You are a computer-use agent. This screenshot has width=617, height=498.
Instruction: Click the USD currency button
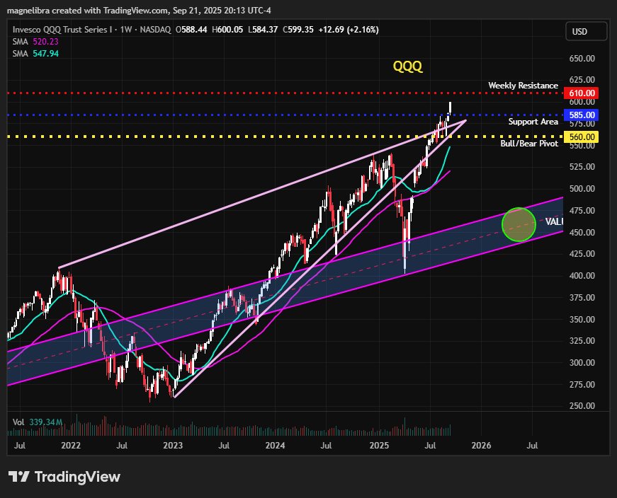point(587,31)
